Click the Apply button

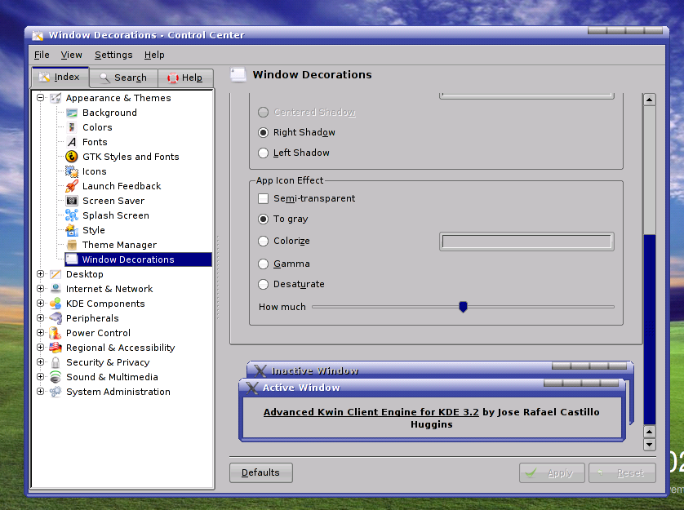click(552, 473)
